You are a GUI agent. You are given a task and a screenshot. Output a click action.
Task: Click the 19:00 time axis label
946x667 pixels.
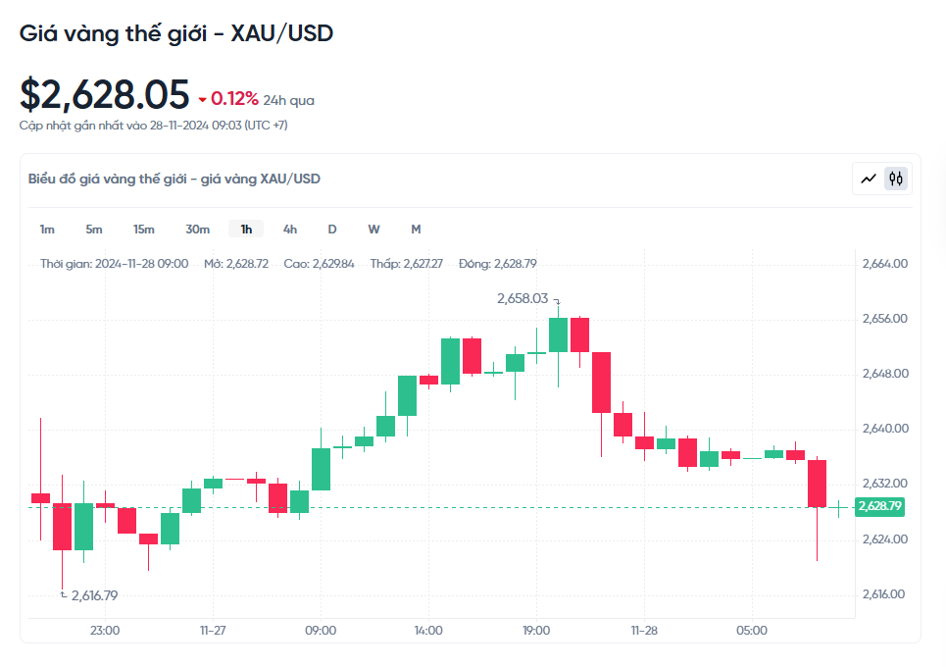536,630
